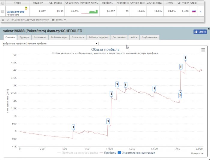
Task: Tick the checkbox for the valera196888 row
Action: coord(2,11)
